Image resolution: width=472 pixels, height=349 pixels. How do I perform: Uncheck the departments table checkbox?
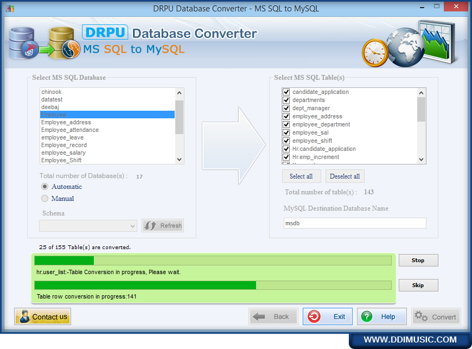tap(286, 100)
